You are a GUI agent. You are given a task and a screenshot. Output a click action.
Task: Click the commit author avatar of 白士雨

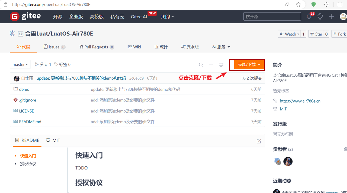[17, 78]
